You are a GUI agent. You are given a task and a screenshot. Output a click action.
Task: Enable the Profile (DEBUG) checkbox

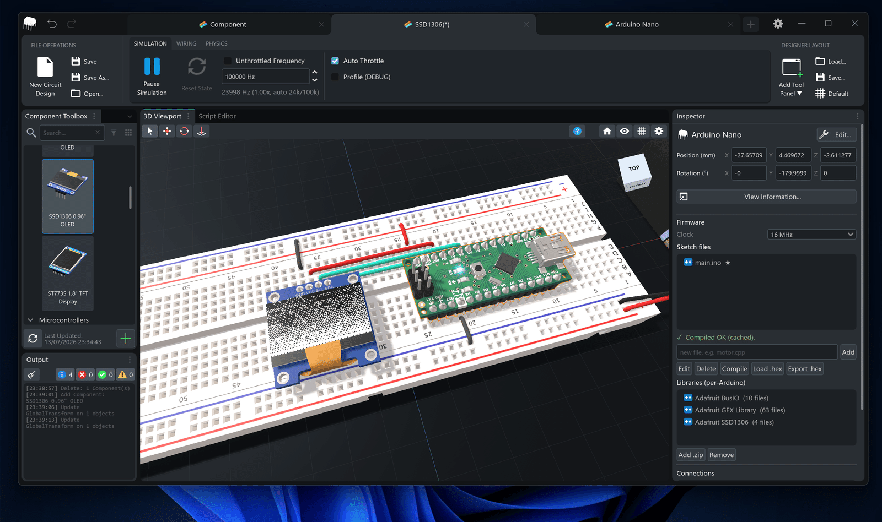pos(335,77)
